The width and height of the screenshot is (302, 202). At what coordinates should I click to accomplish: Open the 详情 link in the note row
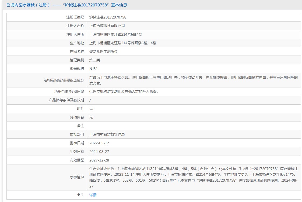(x=93, y=195)
